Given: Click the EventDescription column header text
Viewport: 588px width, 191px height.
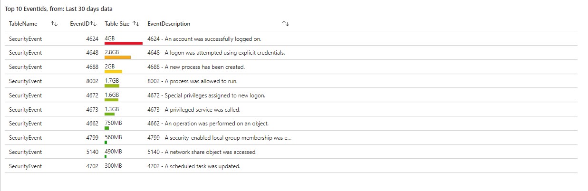Looking at the screenshot, I should tap(169, 24).
